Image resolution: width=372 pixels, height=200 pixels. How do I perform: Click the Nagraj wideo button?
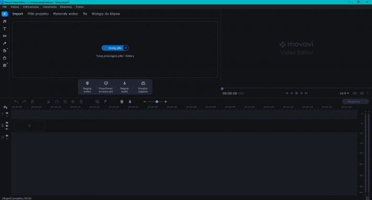coord(87,87)
